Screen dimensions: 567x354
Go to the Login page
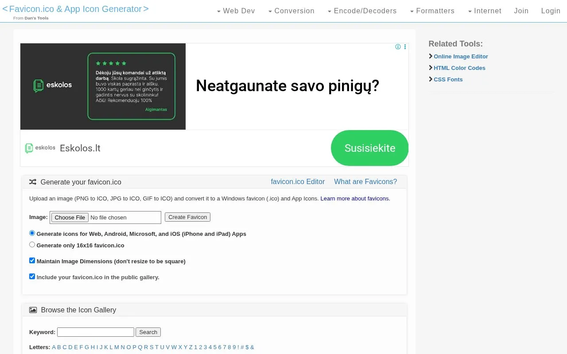(x=551, y=11)
